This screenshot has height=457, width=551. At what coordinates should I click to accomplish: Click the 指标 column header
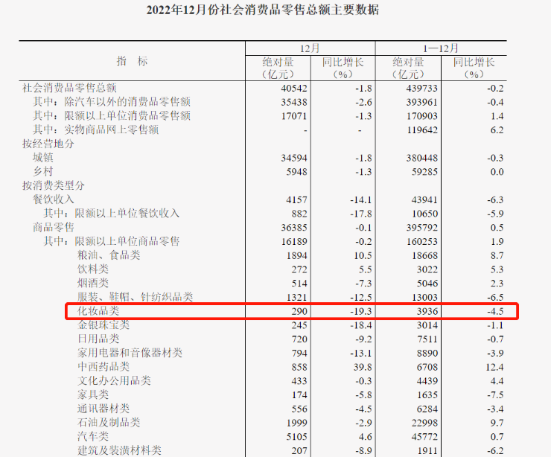point(132,61)
